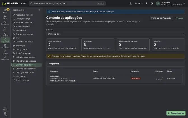Click the Máquinas stat card
This screenshot has height=118, width=188.
(x=168, y=45)
